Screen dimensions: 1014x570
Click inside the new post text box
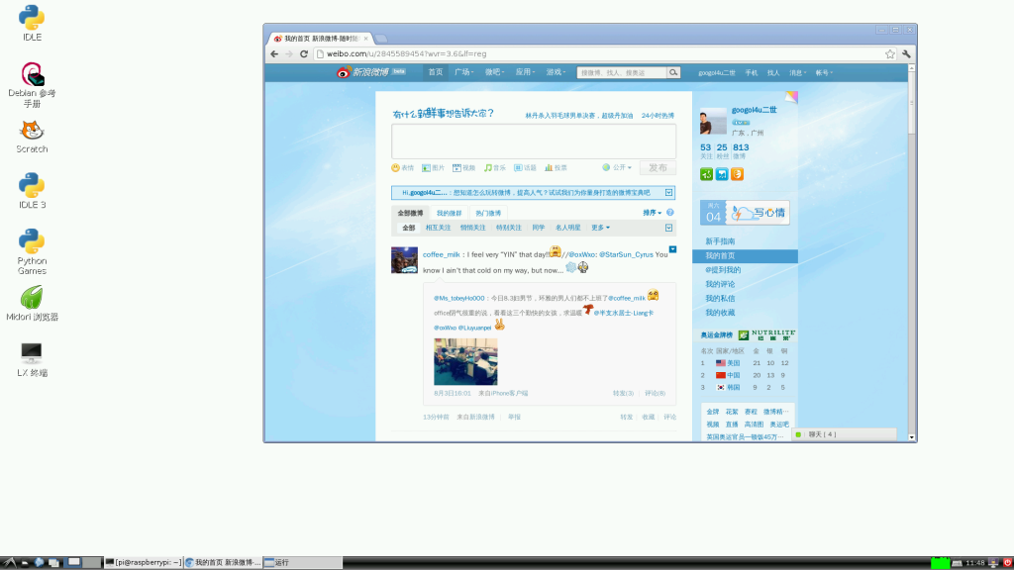[534, 142]
